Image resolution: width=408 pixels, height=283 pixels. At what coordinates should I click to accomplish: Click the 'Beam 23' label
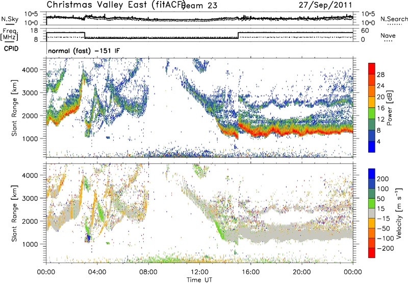tap(199, 6)
